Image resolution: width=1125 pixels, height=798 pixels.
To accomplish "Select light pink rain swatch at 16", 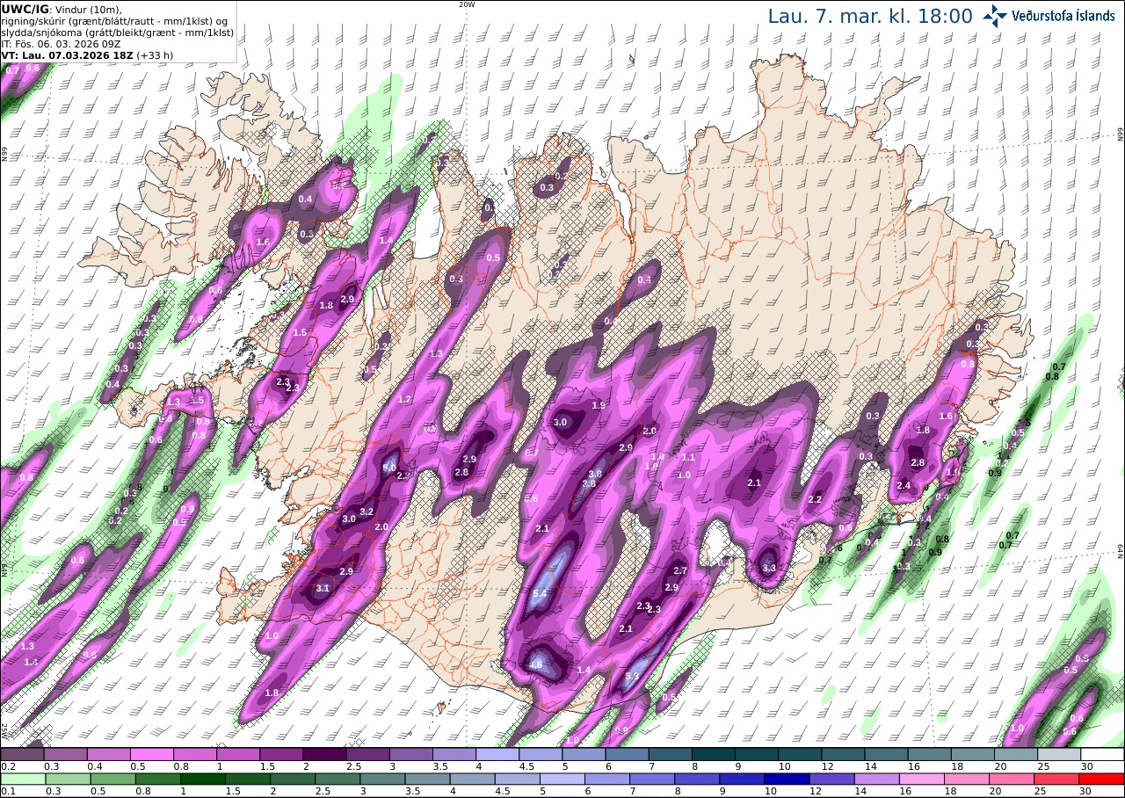I will pos(921,779).
